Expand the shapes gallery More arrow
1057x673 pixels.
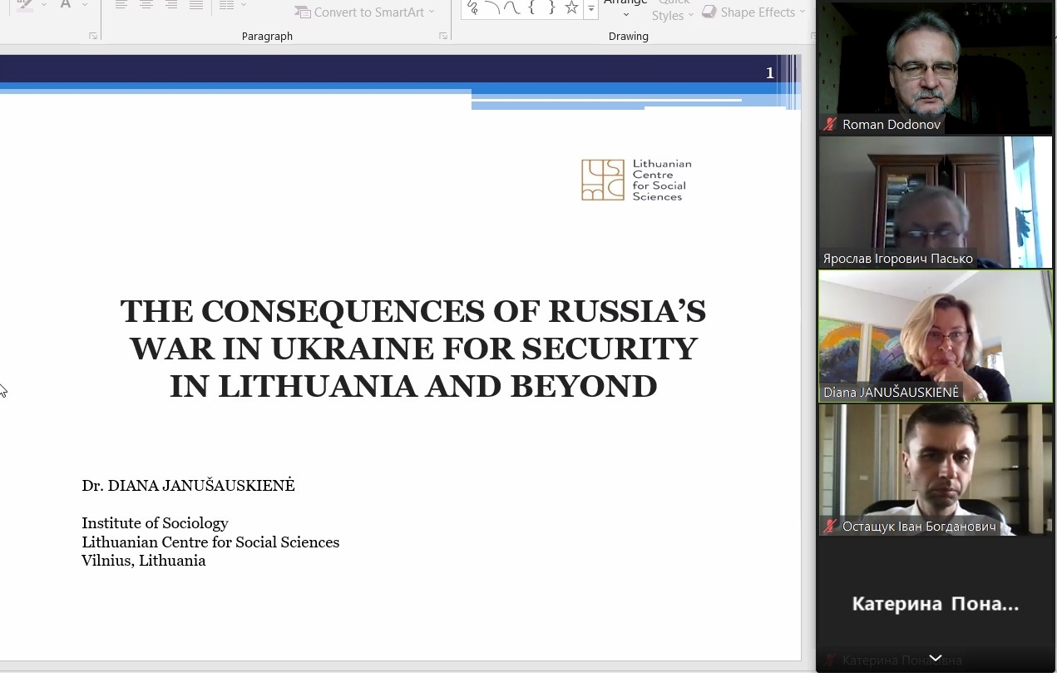(591, 9)
